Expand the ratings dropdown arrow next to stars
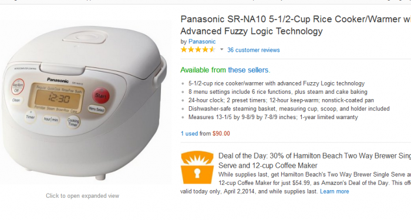The width and height of the screenshot is (411, 220). (x=221, y=49)
